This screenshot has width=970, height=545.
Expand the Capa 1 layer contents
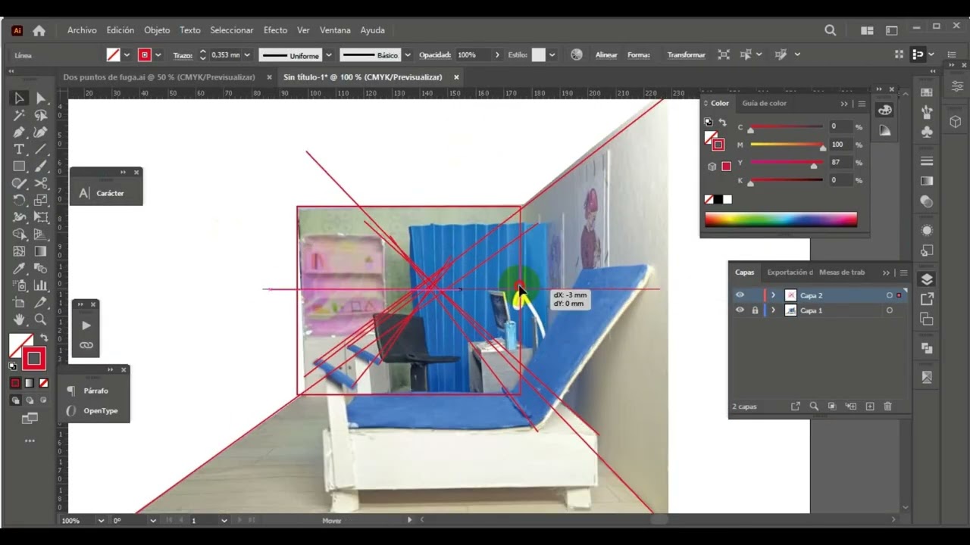[x=773, y=310]
